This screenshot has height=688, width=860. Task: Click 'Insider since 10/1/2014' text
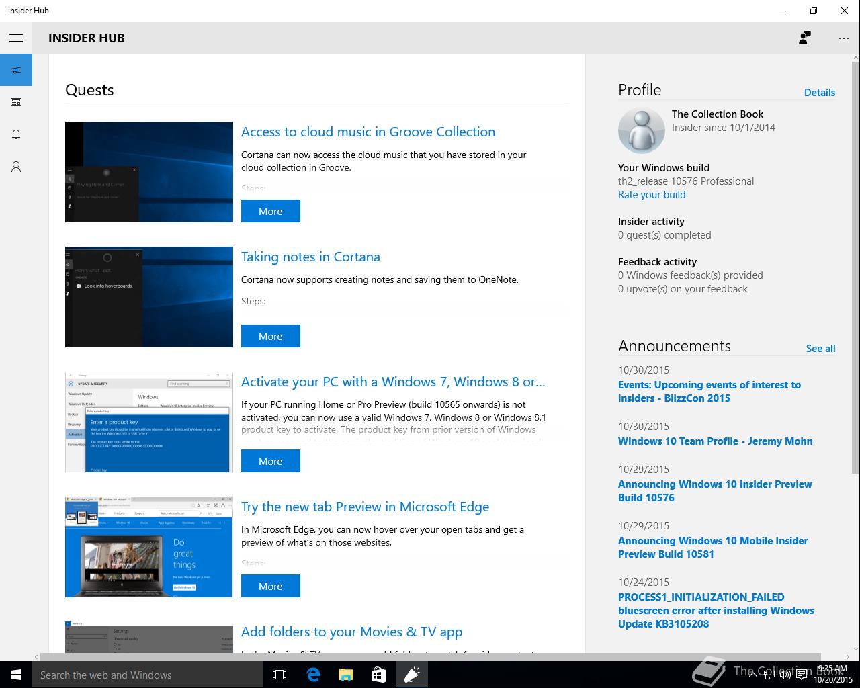click(x=724, y=128)
